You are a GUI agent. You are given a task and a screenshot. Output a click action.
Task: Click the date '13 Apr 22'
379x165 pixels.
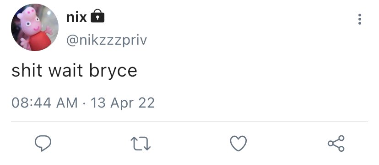pyautogui.click(x=123, y=103)
